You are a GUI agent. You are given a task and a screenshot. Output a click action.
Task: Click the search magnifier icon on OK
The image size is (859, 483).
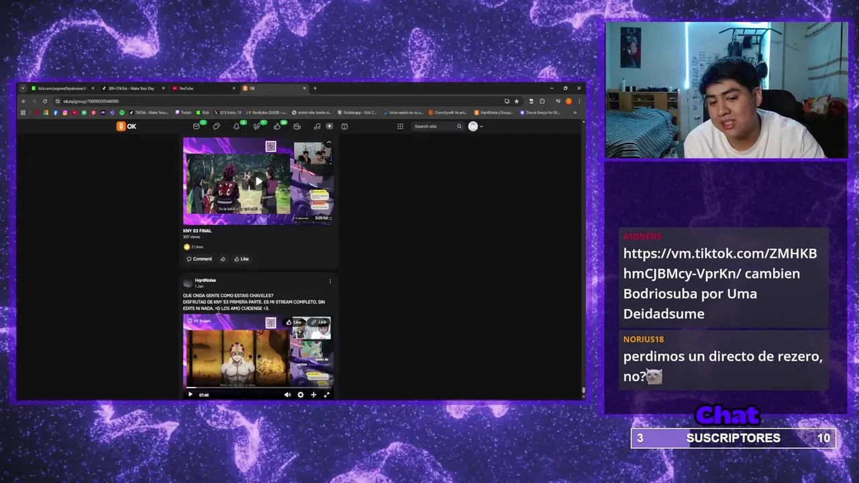click(459, 126)
